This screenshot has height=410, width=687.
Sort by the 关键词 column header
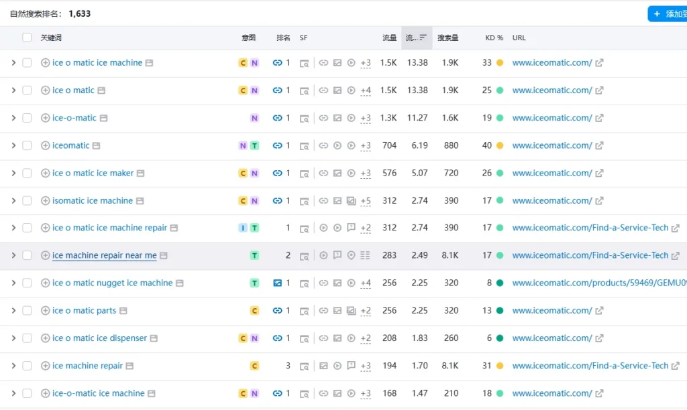(x=51, y=38)
